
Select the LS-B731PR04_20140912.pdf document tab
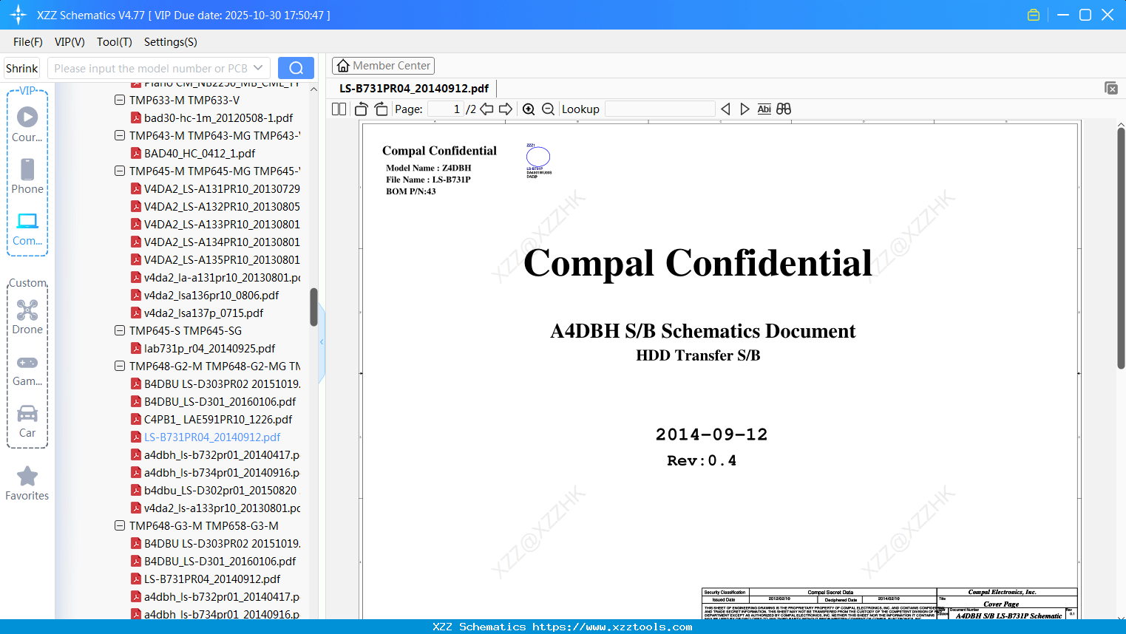click(414, 89)
